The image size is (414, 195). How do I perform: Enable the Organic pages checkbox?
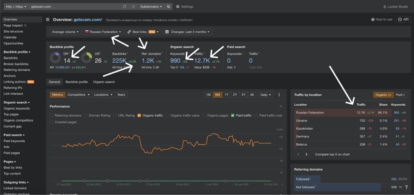(204, 116)
